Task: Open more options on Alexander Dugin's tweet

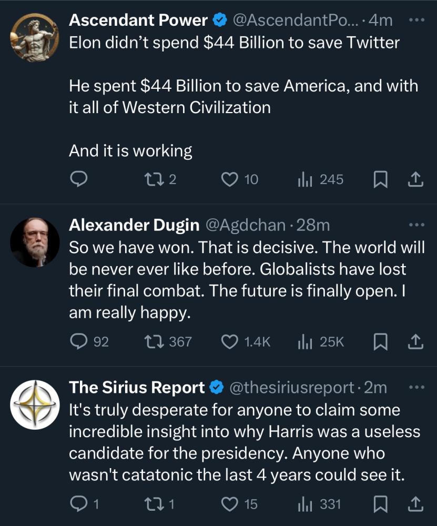Action: (416, 225)
